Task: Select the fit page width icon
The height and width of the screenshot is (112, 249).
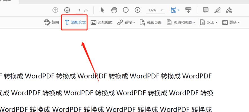Action: tap(173, 10)
